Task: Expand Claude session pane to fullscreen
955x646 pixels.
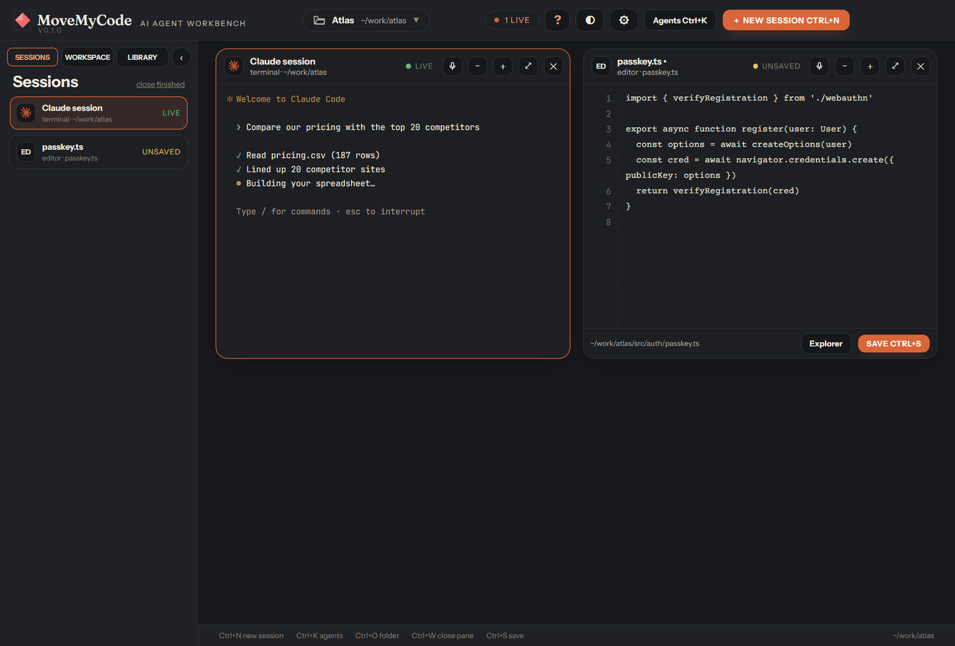Action: 528,66
